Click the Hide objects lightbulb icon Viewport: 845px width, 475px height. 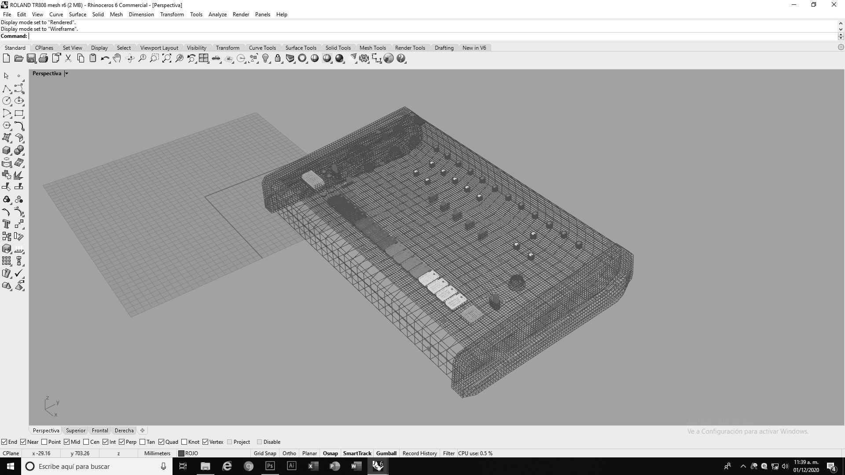point(265,58)
